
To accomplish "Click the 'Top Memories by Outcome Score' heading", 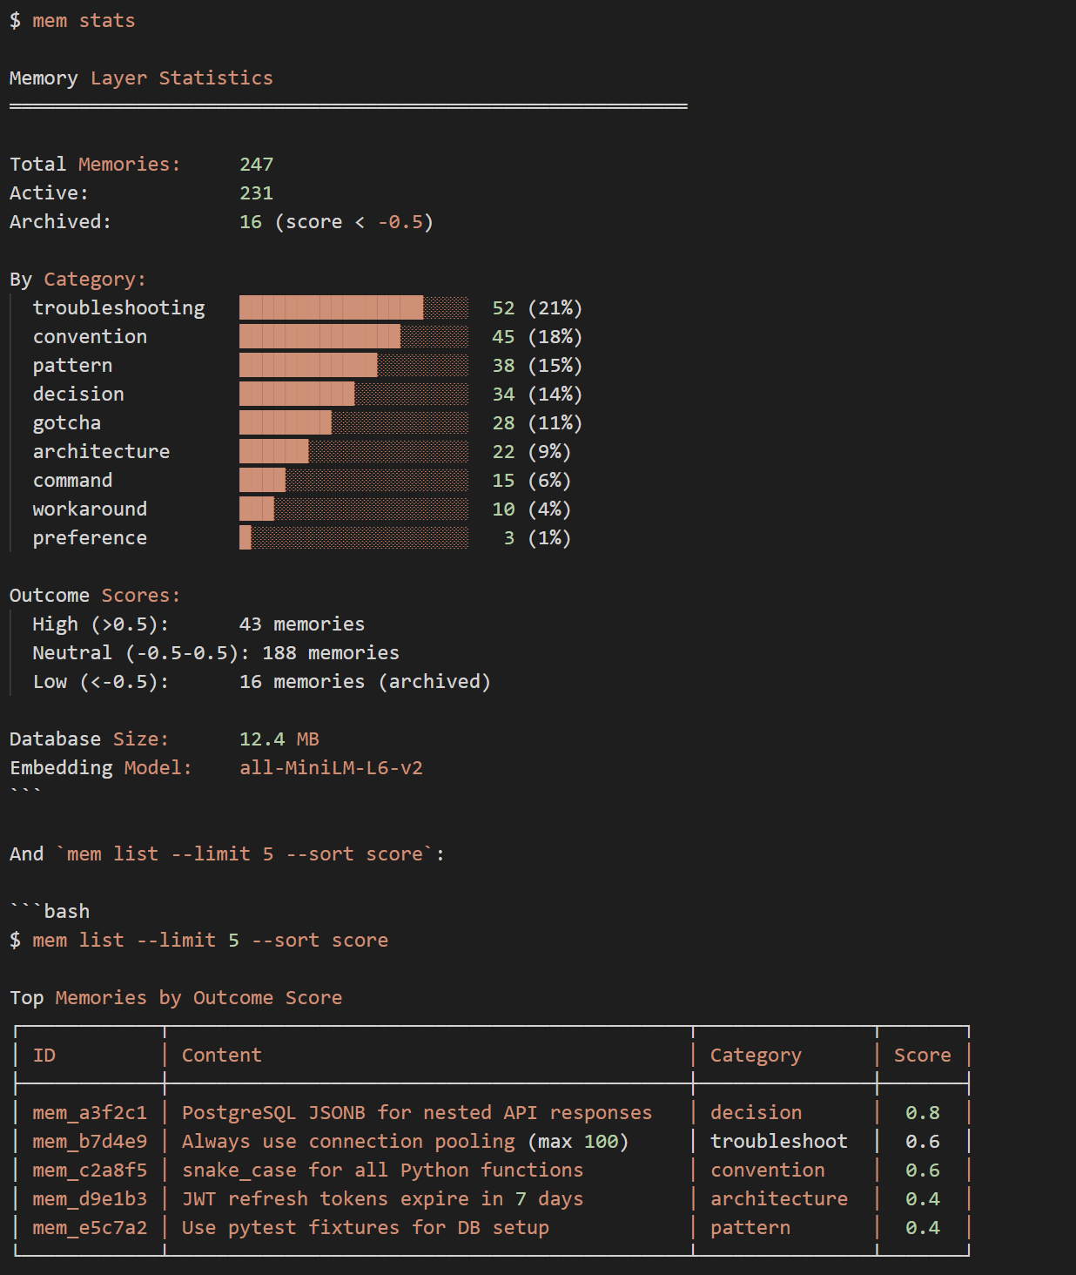I will (x=176, y=997).
